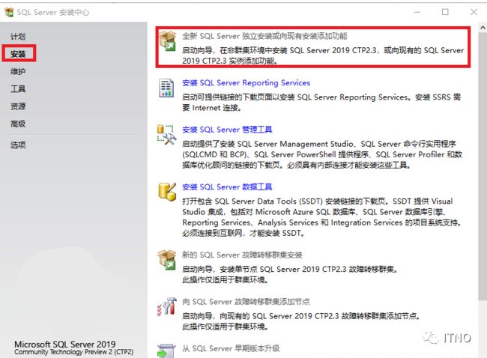Click 从 SQL Server 早期版本升级 link
This screenshot has width=487, height=358.
pyautogui.click(x=231, y=348)
